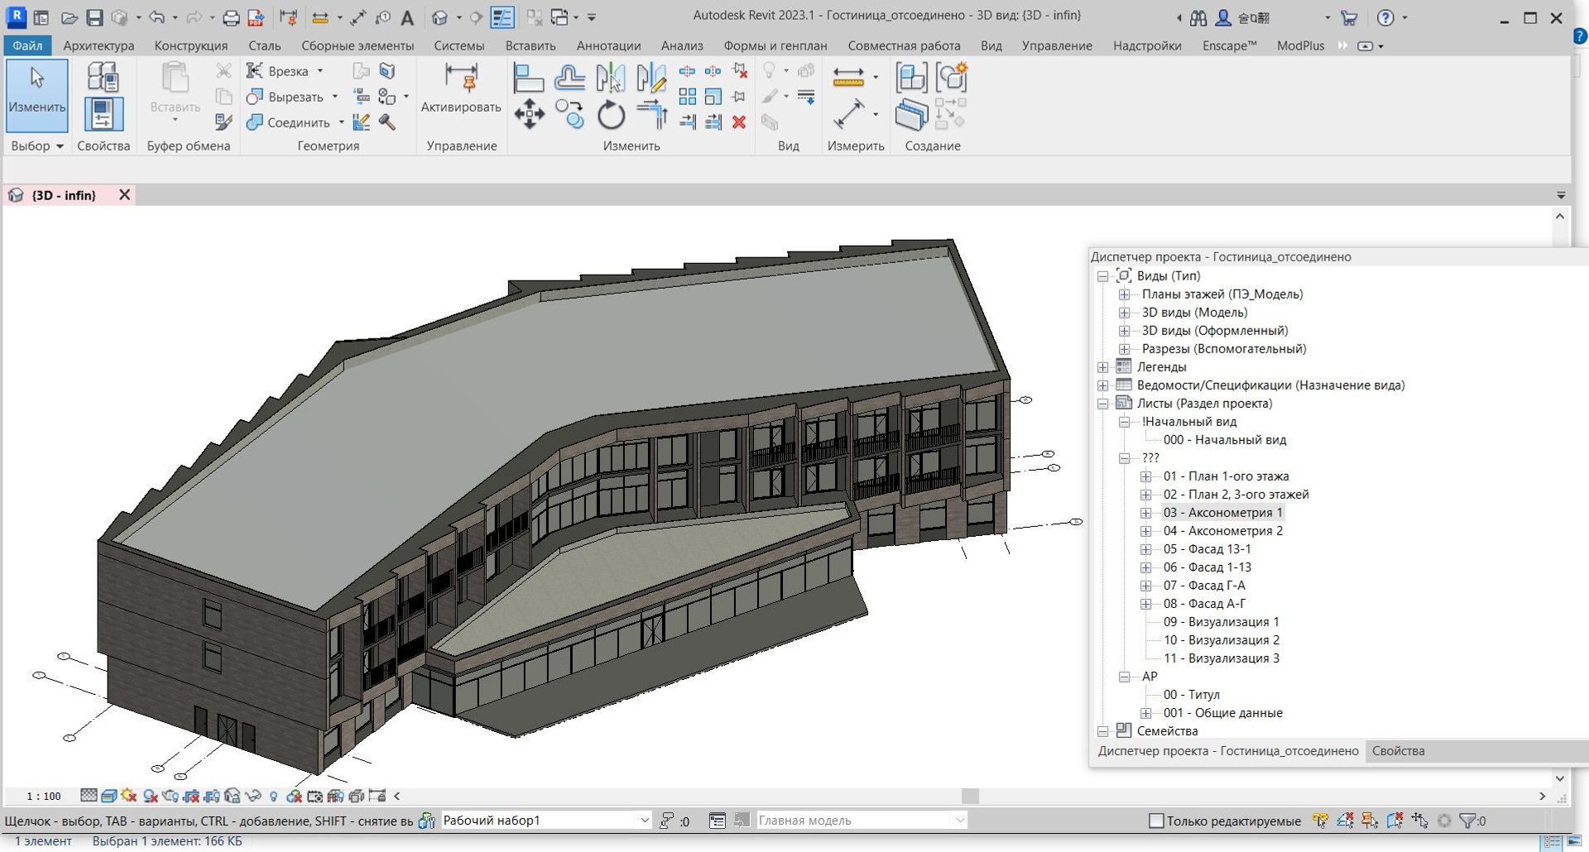Screen dimensions: 1589x852
Task: Click the Export PDF icon
Action: [x=256, y=17]
